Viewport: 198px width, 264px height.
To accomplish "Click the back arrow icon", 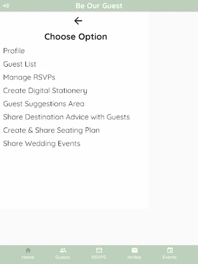I will 78,21.
